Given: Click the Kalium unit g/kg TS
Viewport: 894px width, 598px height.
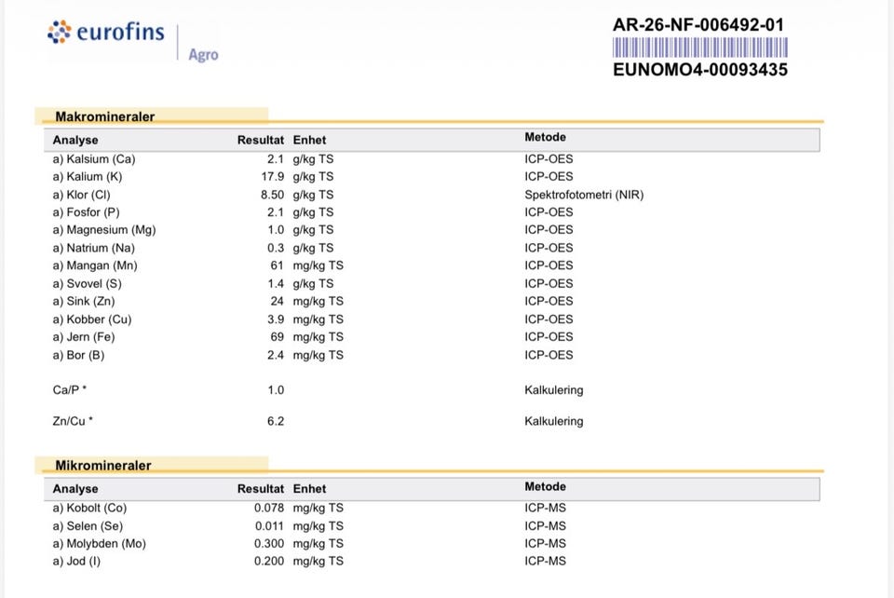Looking at the screenshot, I should tap(313, 177).
